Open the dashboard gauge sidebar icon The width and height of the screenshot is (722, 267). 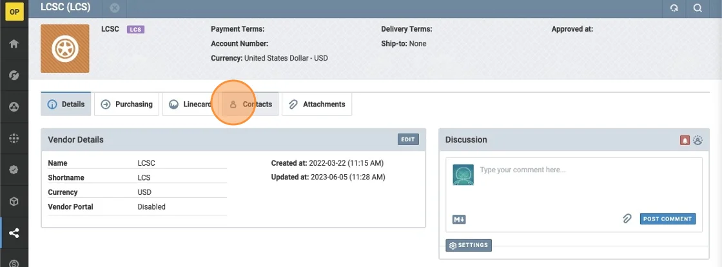[x=14, y=75]
